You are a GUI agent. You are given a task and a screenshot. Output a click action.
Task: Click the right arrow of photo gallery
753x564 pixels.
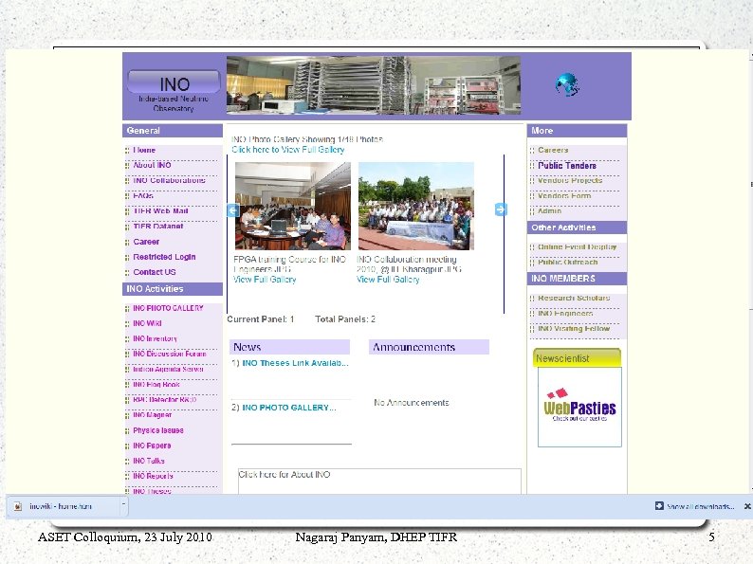(x=501, y=209)
